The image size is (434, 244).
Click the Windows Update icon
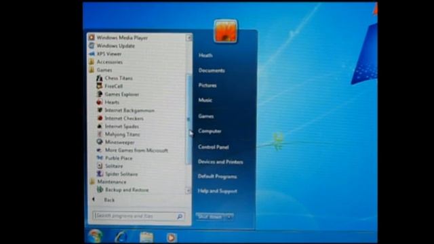tap(92, 45)
